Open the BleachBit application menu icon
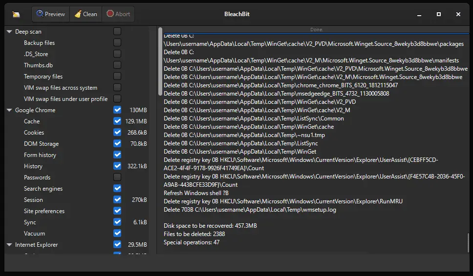 (16, 14)
